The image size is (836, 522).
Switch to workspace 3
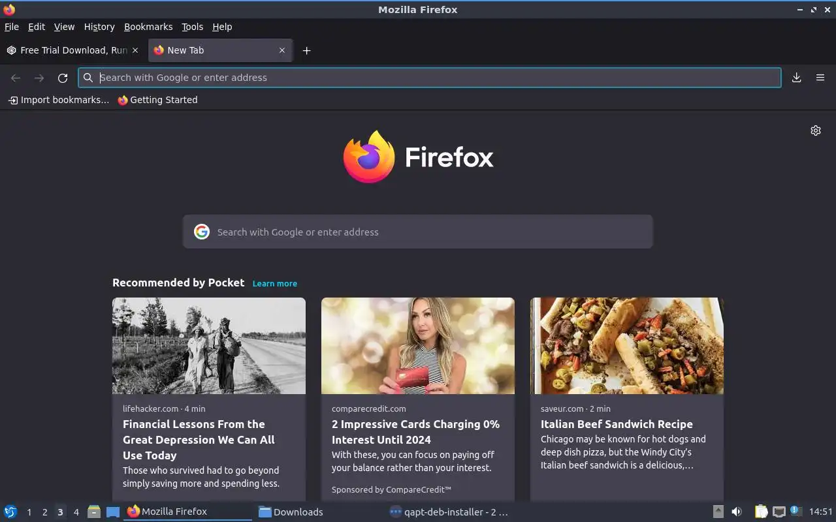[60, 512]
